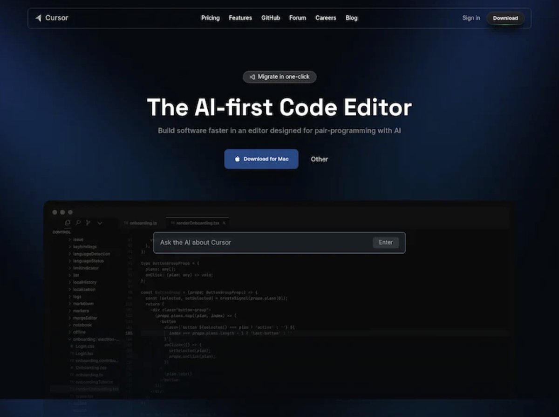Click the header Download button

(505, 18)
